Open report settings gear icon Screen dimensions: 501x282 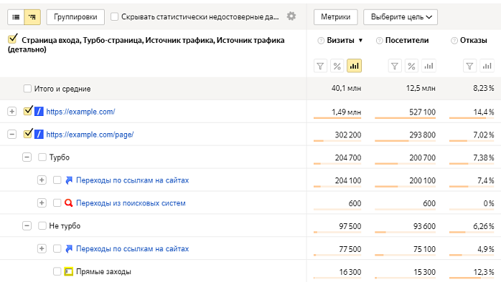pos(291,16)
